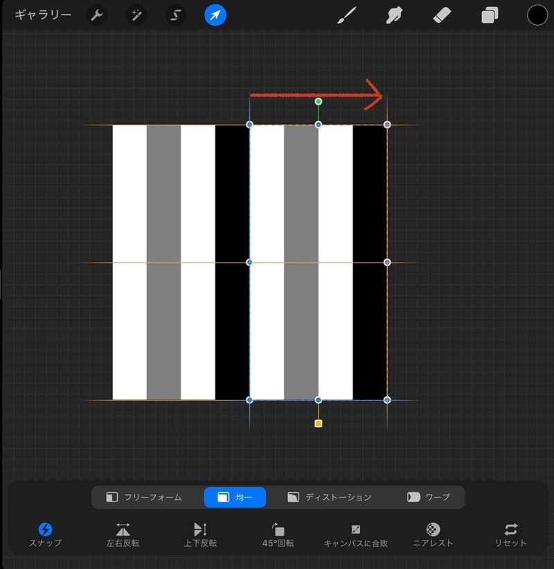Switch to フリーフォーム transform mode
Screen dimensions: 554x569
(x=144, y=497)
